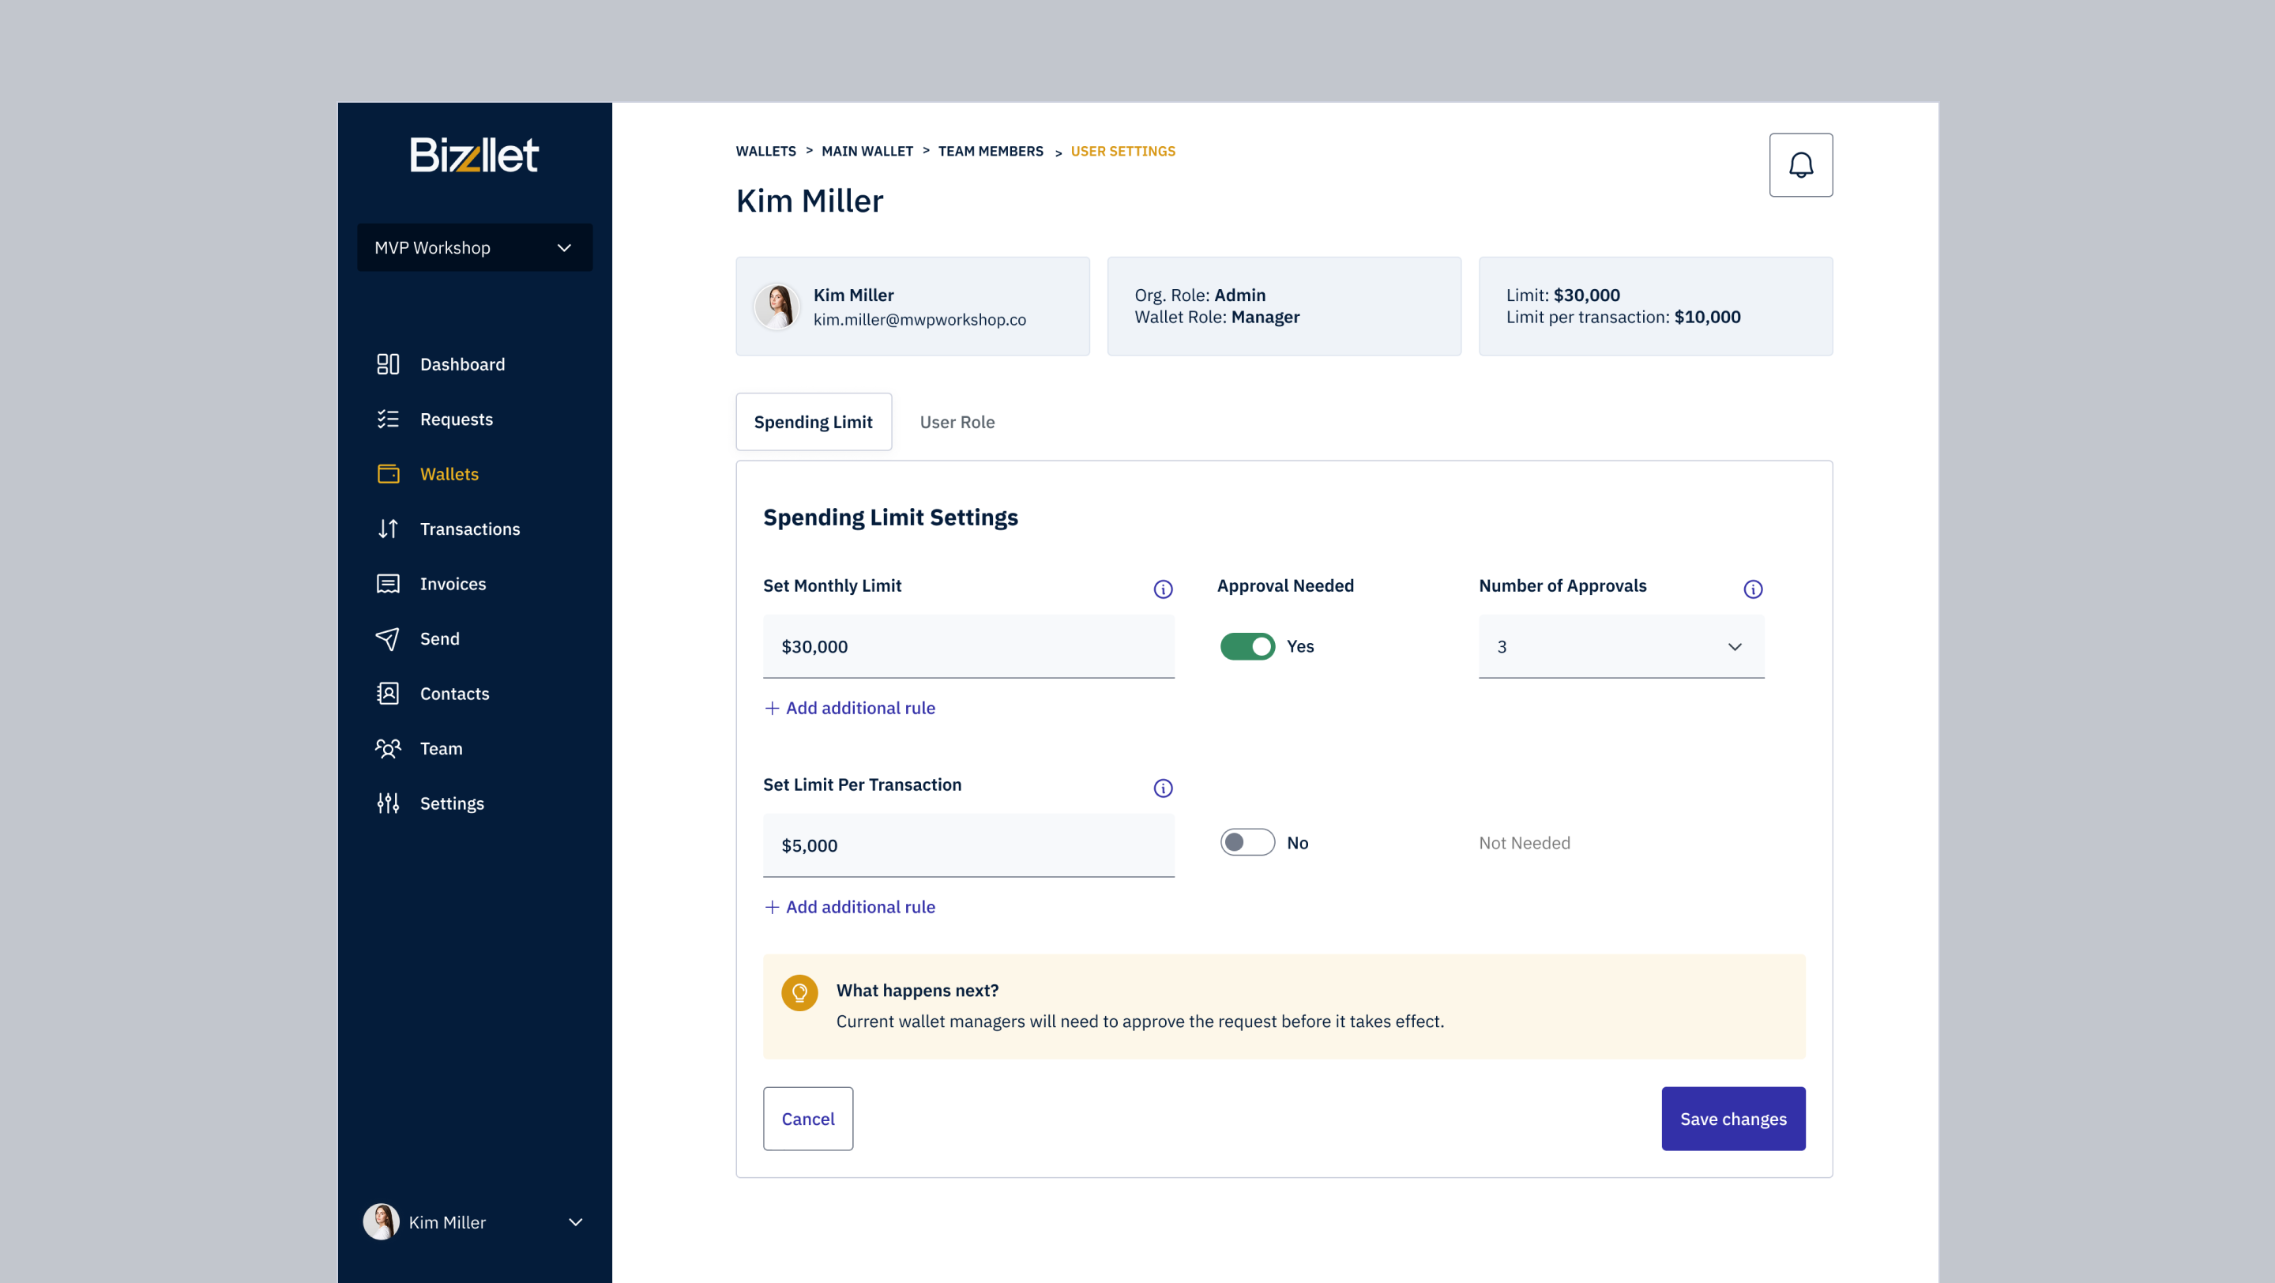This screenshot has width=2275, height=1283.
Task: Select the Spending Limit tab
Action: tap(814, 422)
